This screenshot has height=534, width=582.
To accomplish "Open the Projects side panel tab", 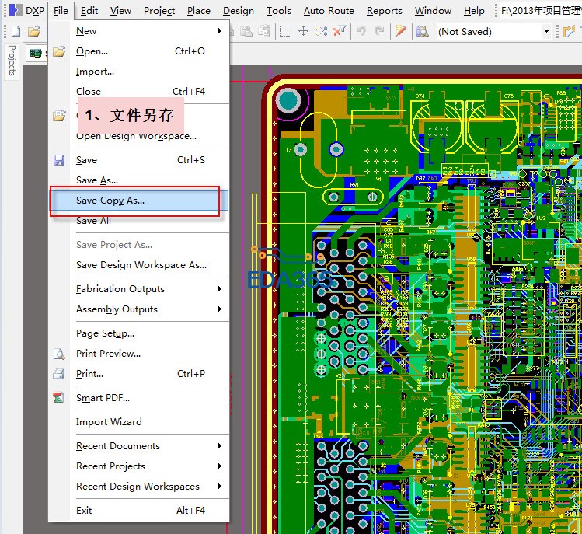I will click(x=12, y=61).
